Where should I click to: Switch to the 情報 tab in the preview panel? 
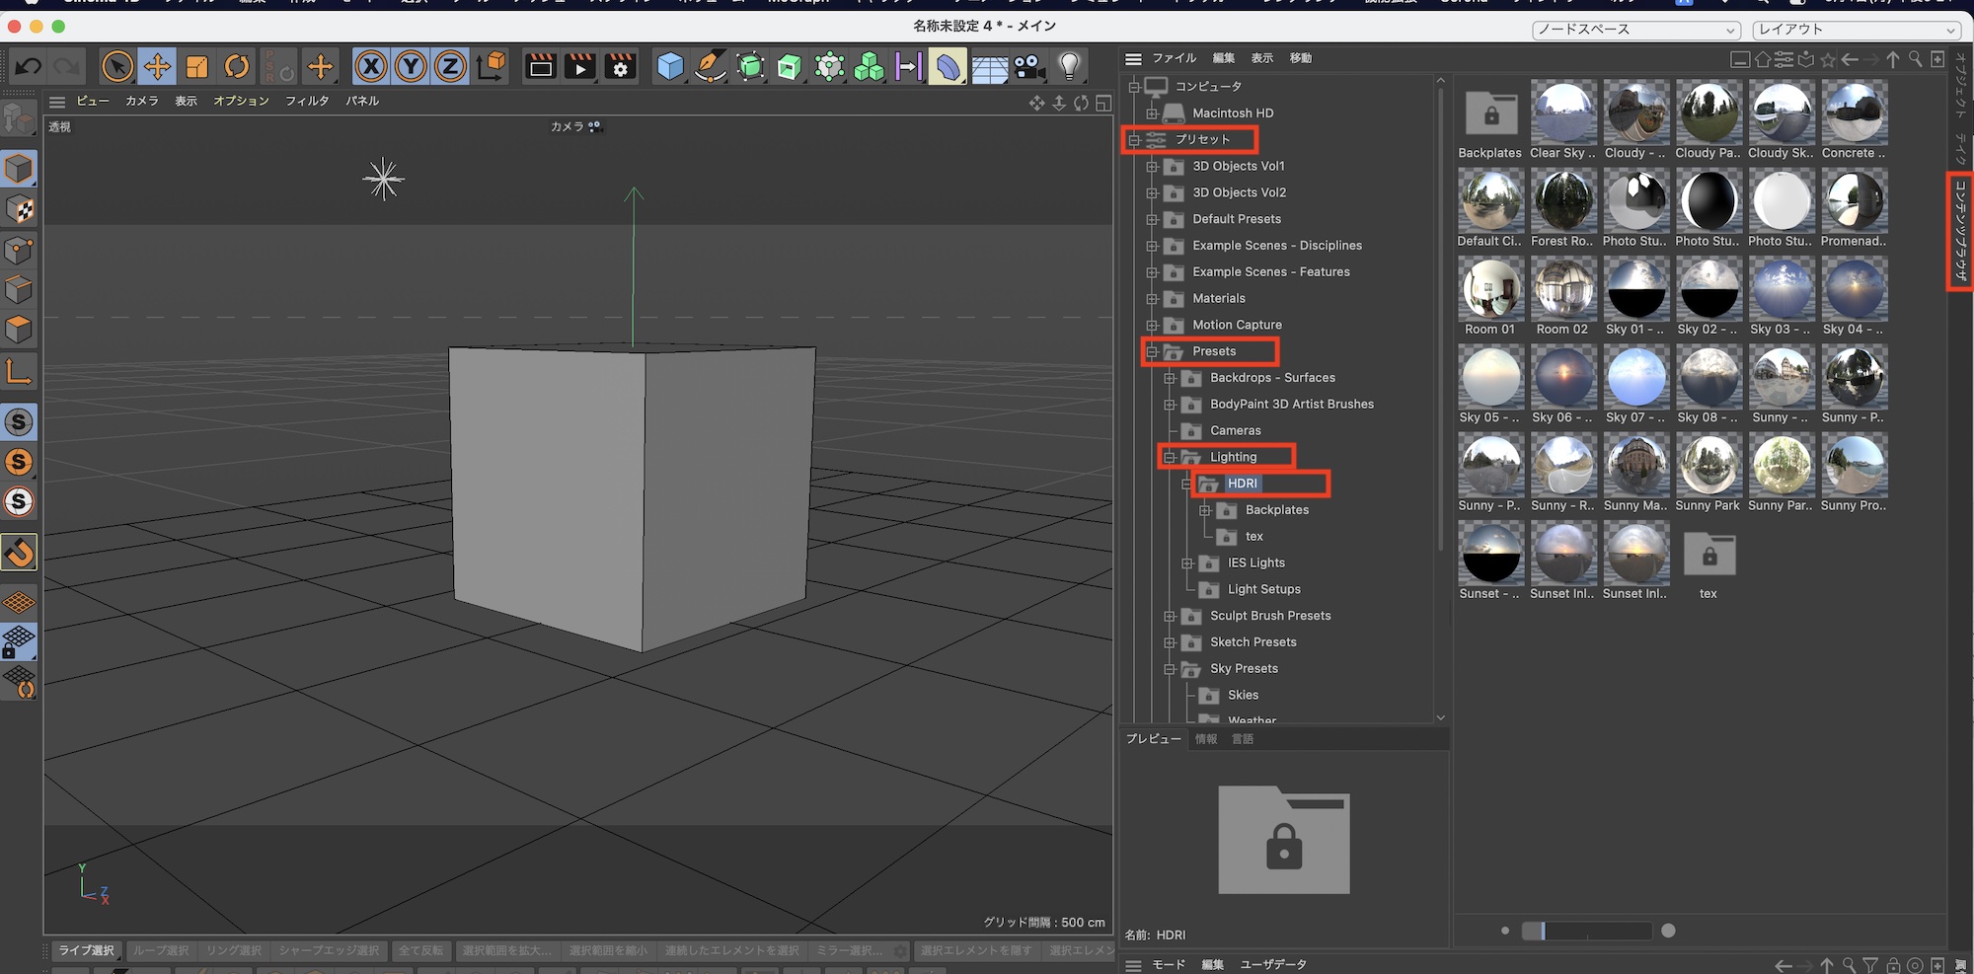[1206, 739]
